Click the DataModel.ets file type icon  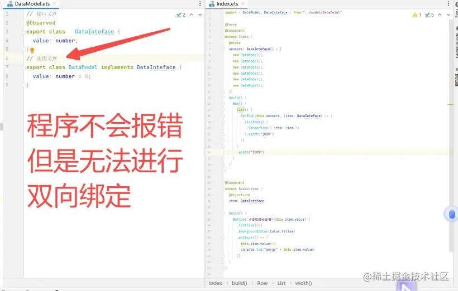(x=10, y=4)
